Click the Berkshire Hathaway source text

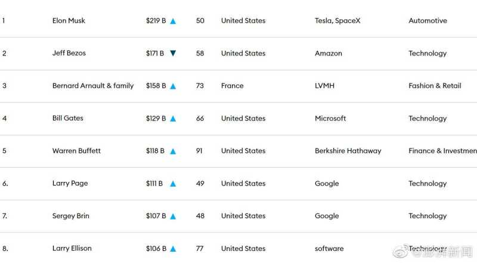[348, 151]
